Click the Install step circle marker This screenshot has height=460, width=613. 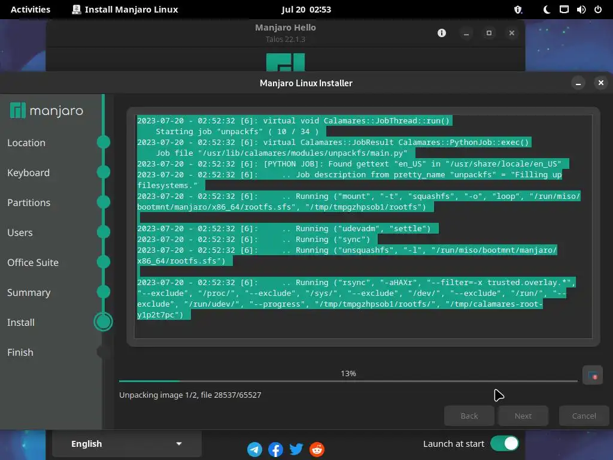point(103,322)
